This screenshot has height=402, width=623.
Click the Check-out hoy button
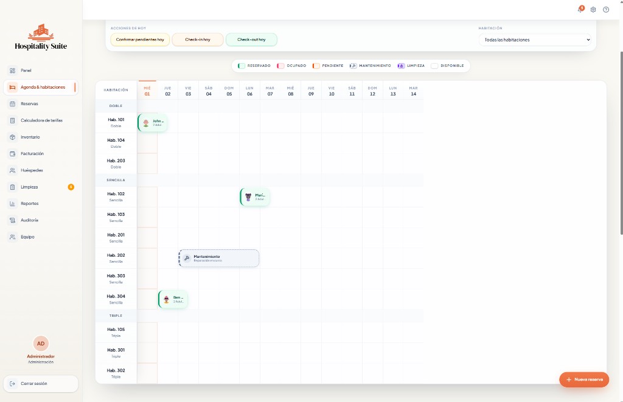251,40
